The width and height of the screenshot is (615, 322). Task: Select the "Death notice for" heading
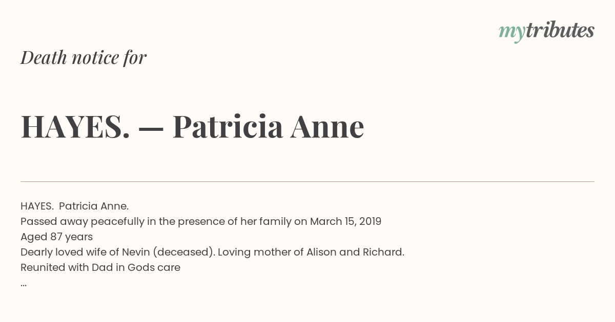[84, 58]
